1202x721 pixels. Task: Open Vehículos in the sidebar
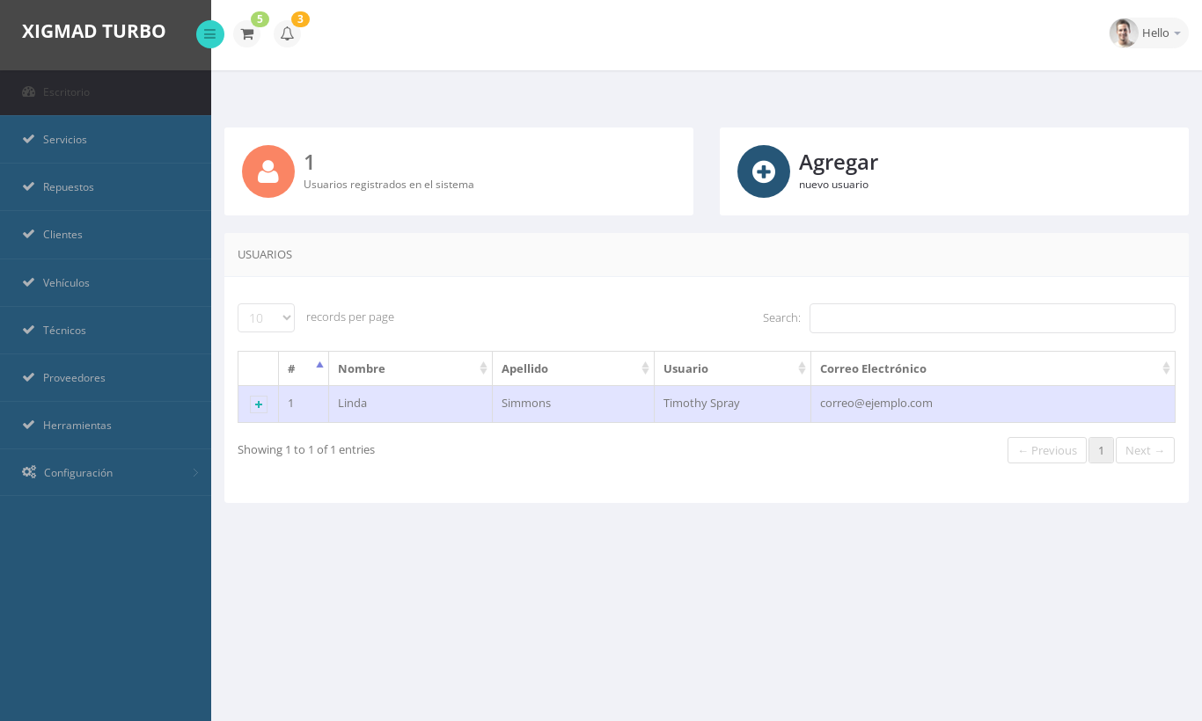(106, 283)
